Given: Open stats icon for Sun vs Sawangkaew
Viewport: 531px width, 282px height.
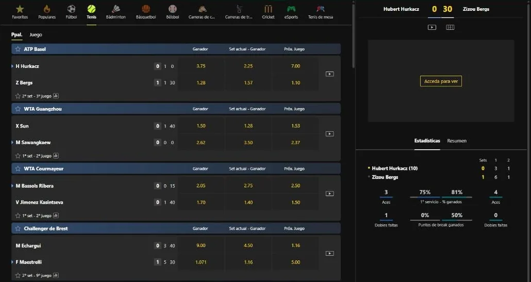Looking at the screenshot, I should [56, 156].
